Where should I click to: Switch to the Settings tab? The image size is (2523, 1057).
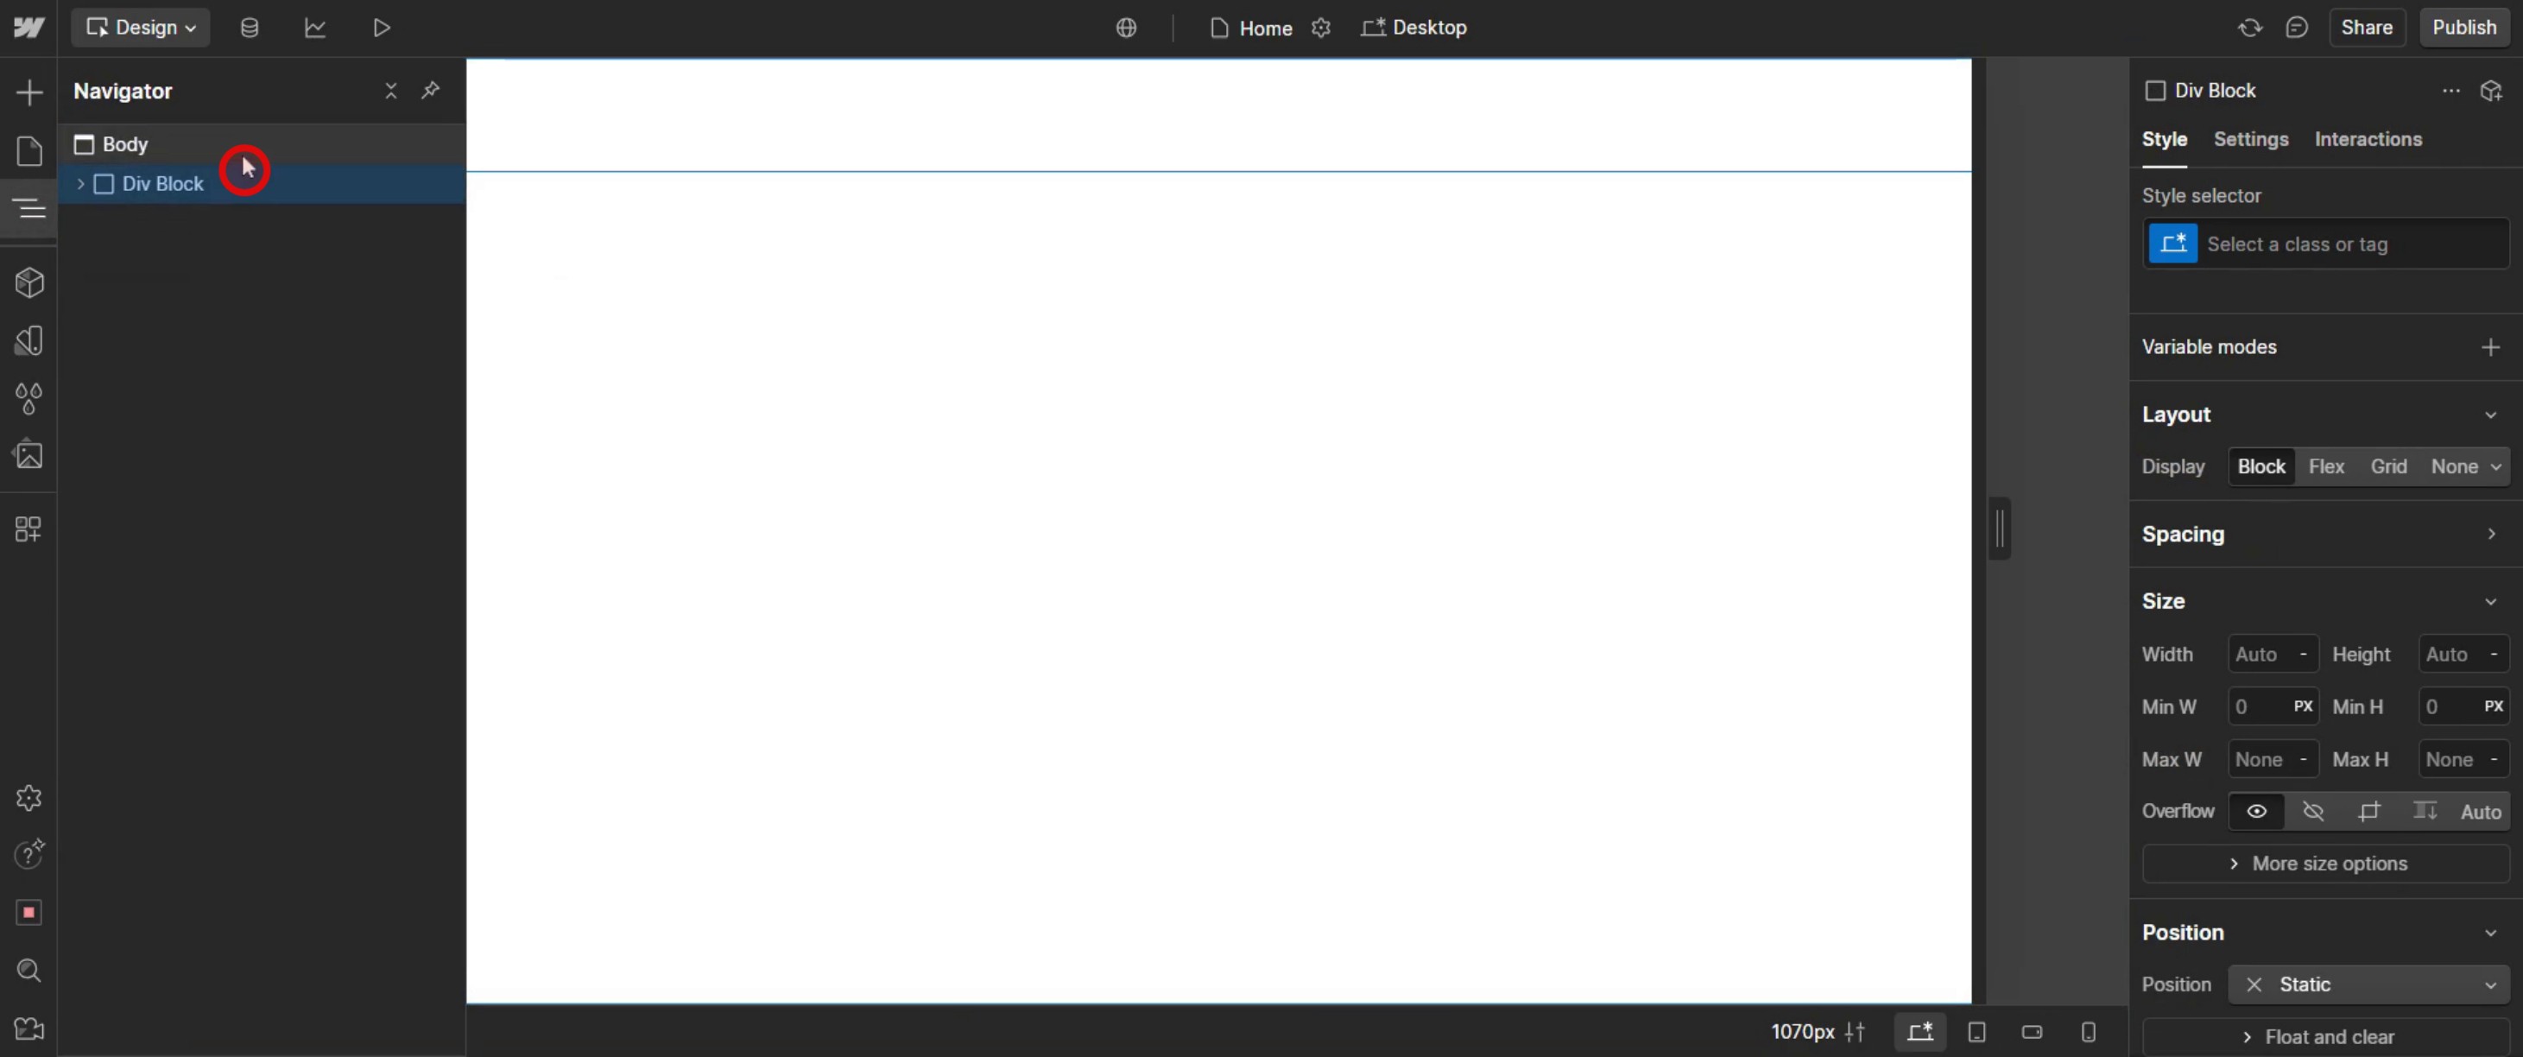pyautogui.click(x=2251, y=139)
